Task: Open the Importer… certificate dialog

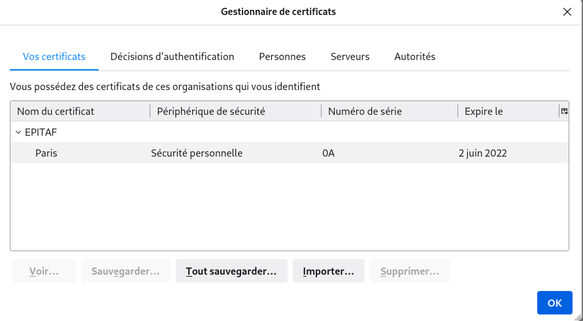Action: tap(328, 271)
